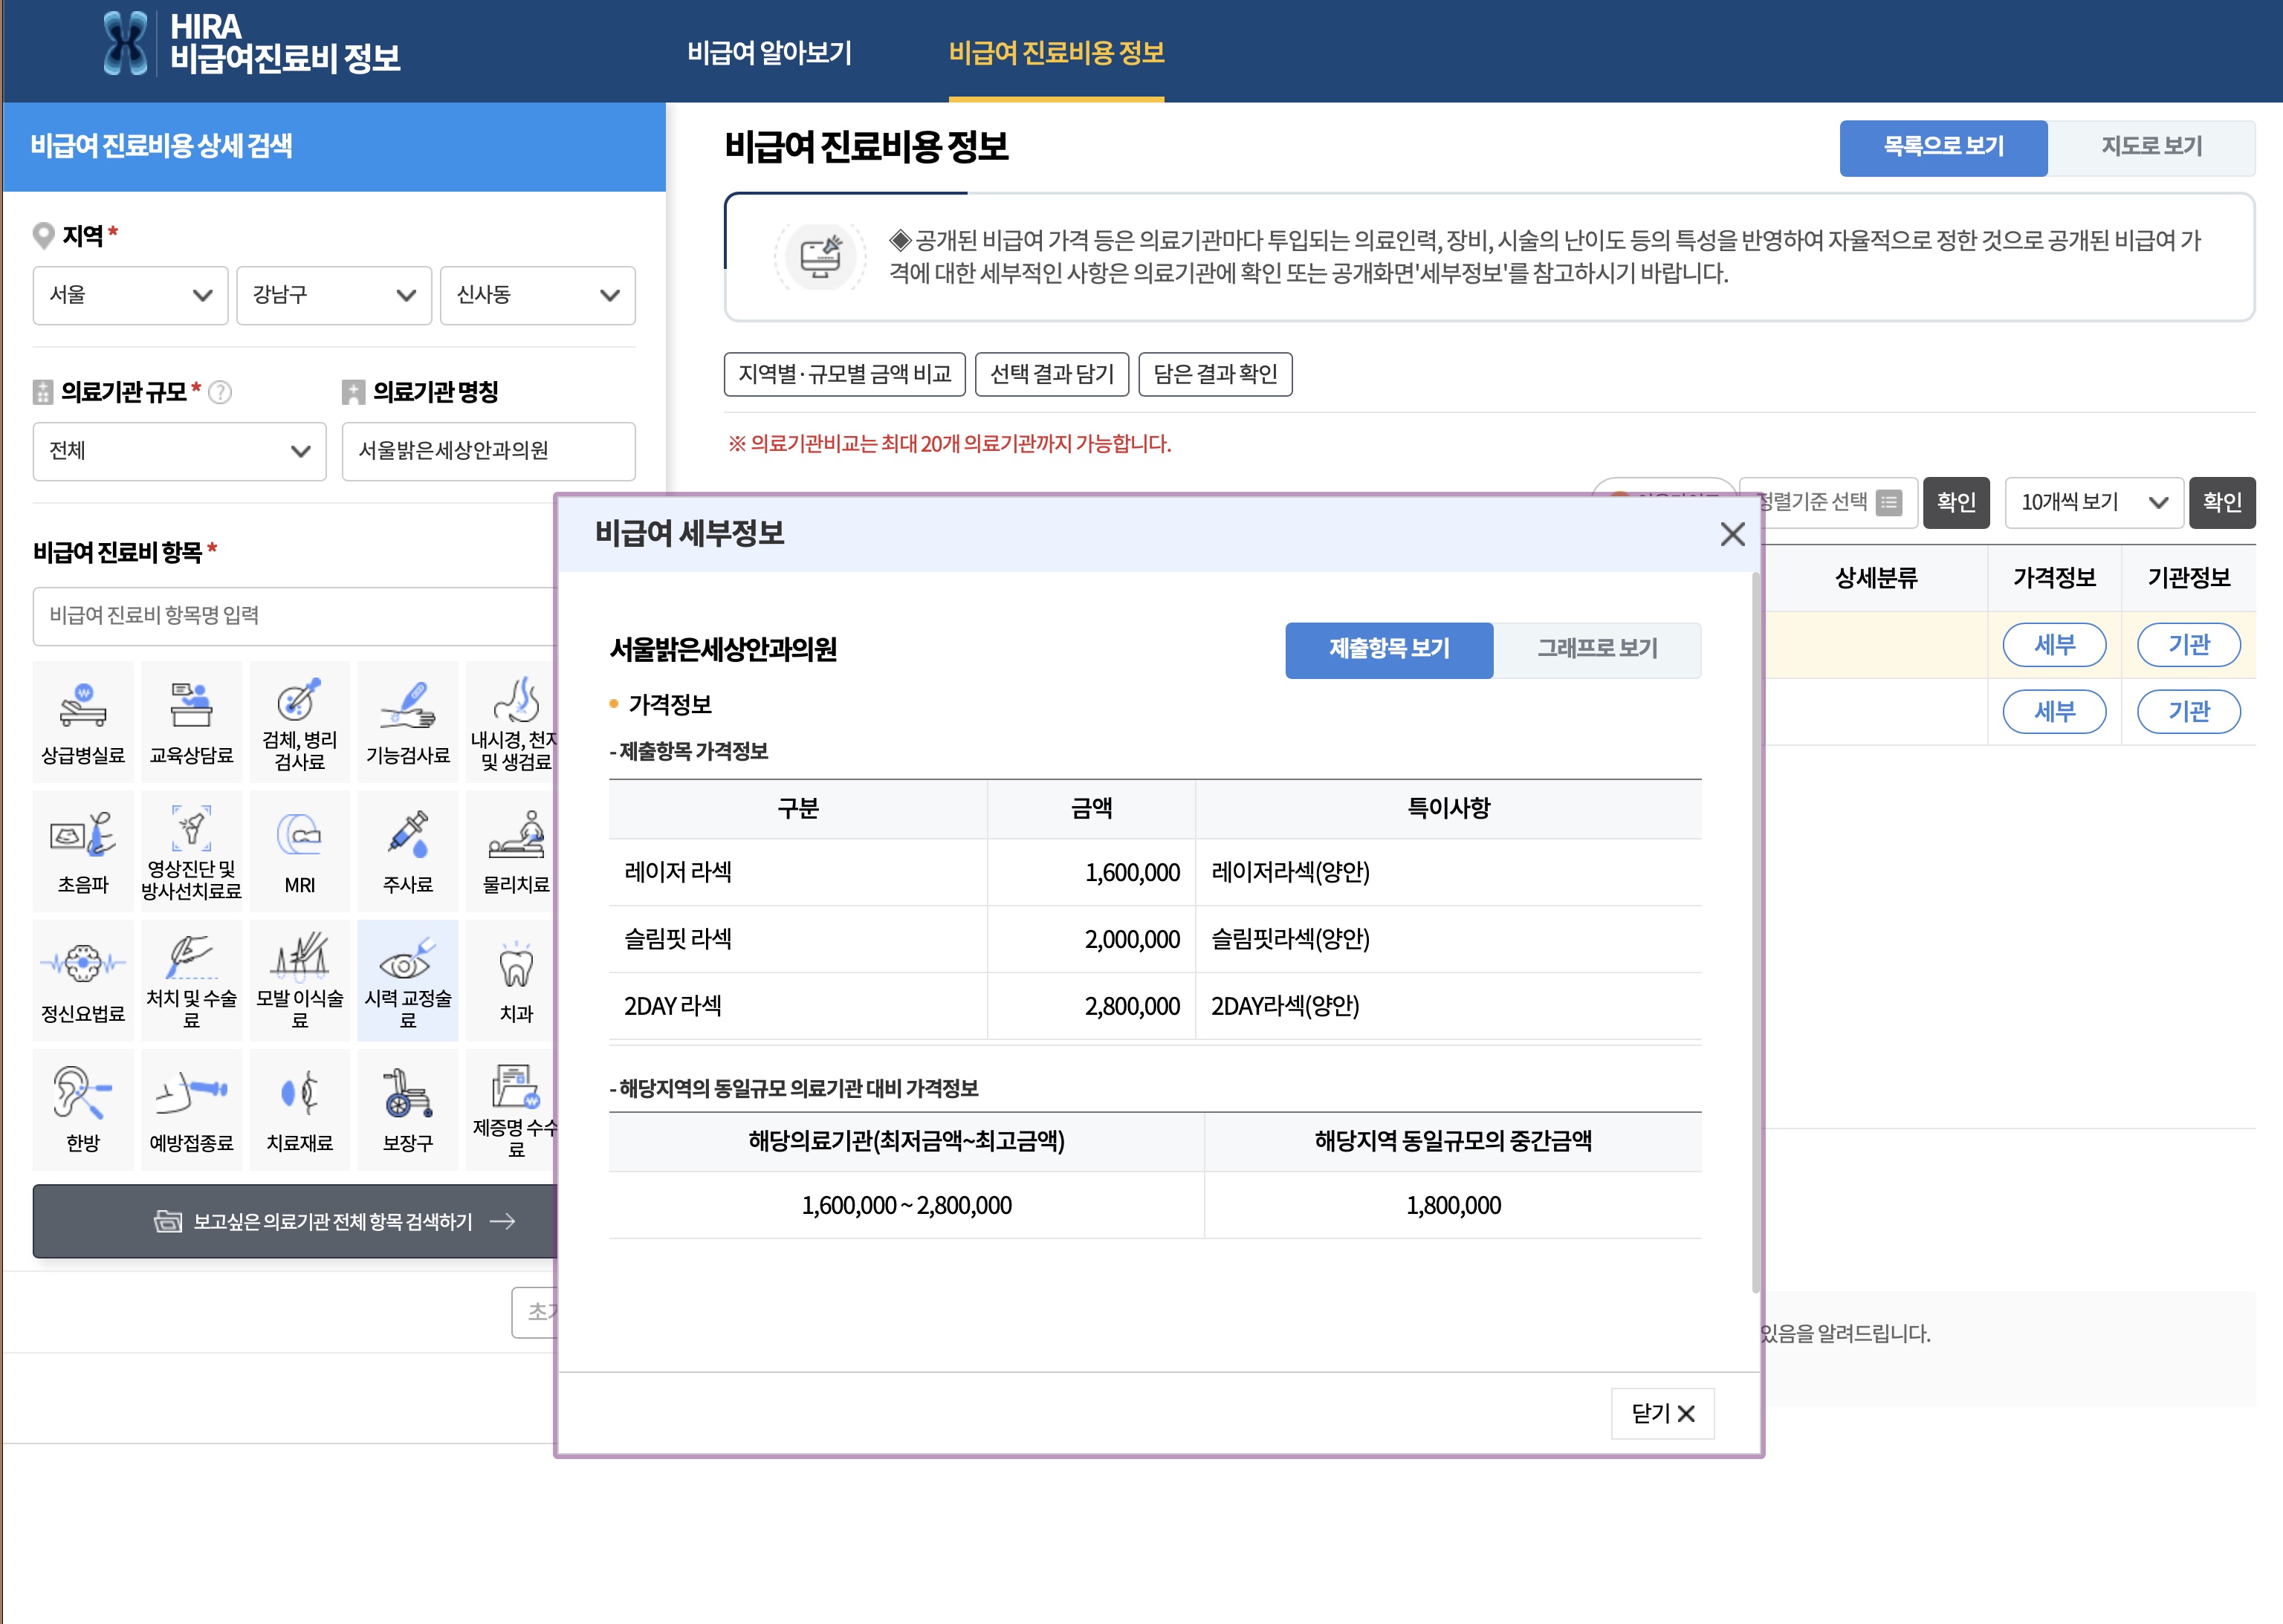Image resolution: width=2283 pixels, height=1624 pixels.
Task: Click the 의료기관 규모 help question icon
Action: pos(220,392)
